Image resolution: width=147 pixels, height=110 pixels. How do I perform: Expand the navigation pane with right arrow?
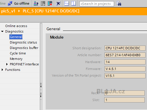(x=41, y=96)
